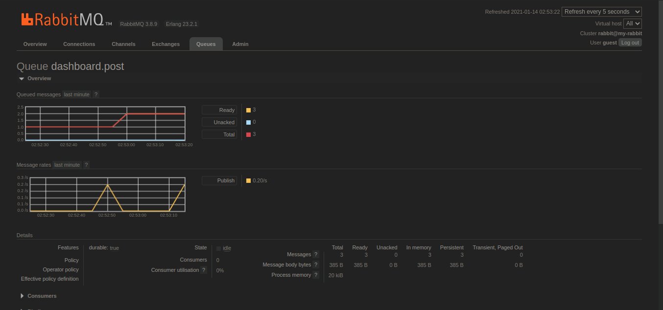Click the Message rates last minute range
The width and height of the screenshot is (663, 310).
[x=67, y=165]
